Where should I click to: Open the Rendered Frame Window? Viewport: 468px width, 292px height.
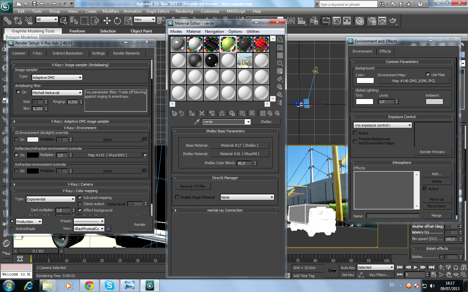(x=382, y=21)
